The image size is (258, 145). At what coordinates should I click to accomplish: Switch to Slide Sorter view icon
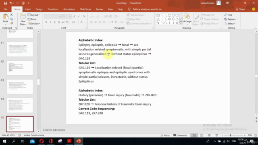pos(202,135)
